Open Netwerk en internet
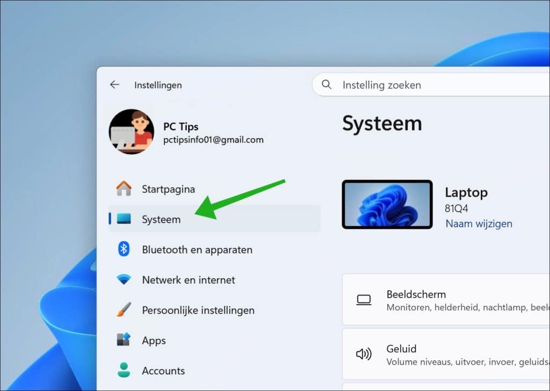 [214, 280]
